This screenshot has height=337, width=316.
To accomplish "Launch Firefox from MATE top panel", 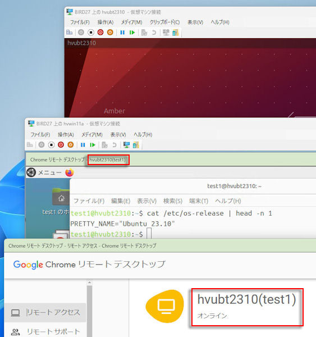I will pyautogui.click(x=70, y=172).
